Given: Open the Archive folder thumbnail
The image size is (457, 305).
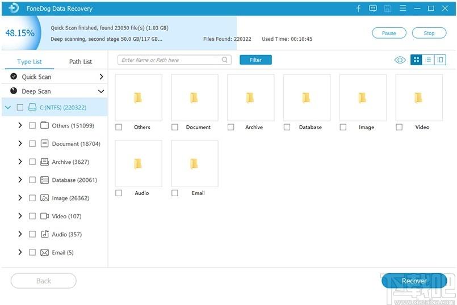Looking at the screenshot, I should 251,98.
